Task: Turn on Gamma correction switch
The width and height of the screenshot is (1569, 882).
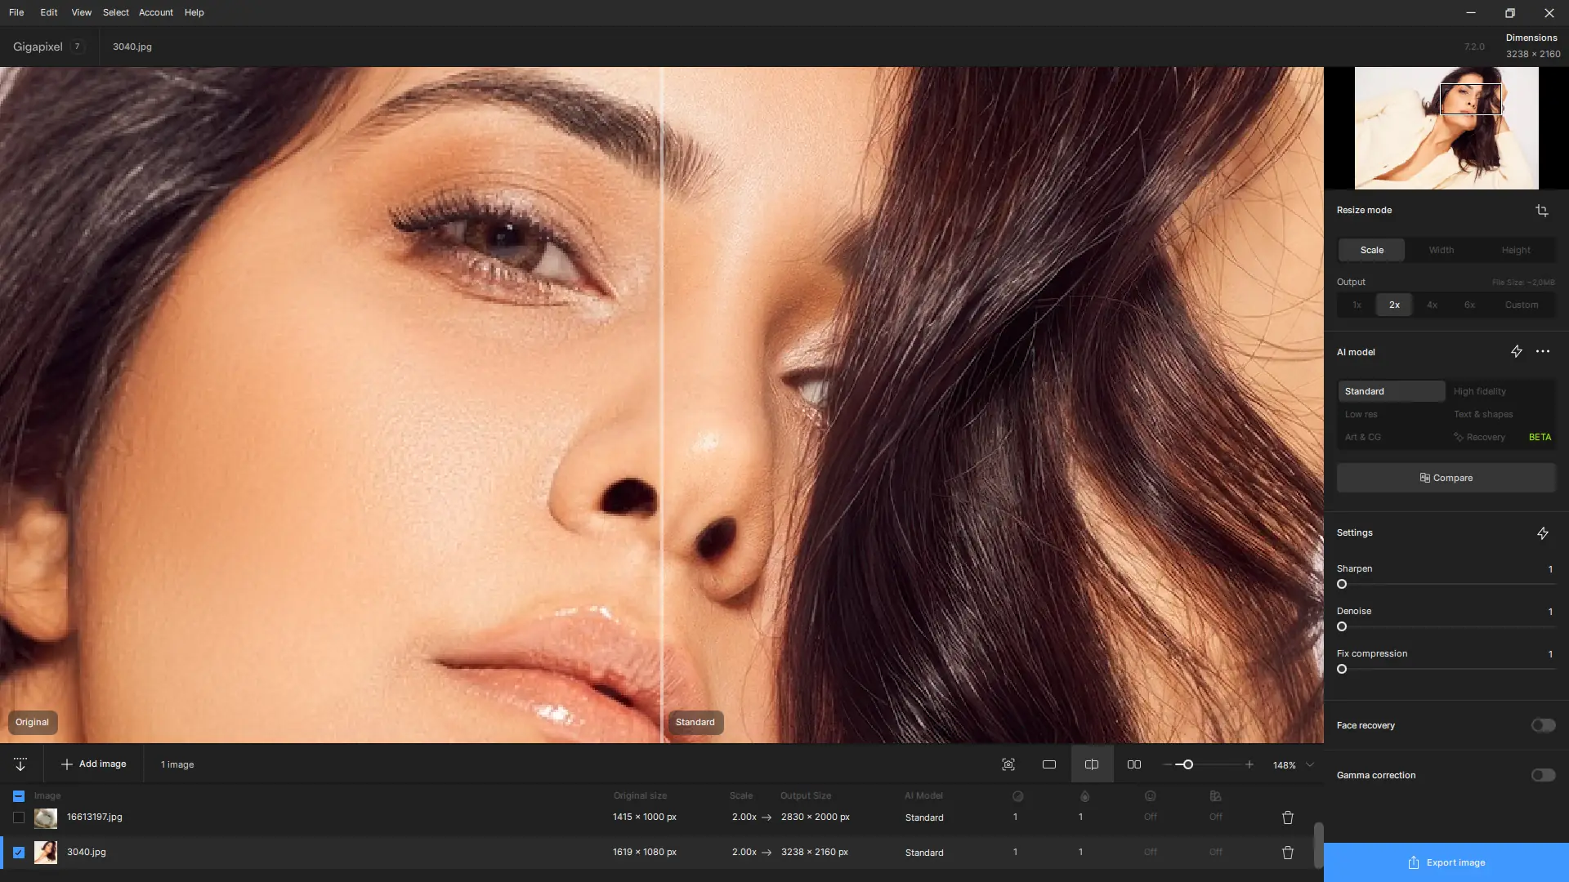Action: point(1543,775)
